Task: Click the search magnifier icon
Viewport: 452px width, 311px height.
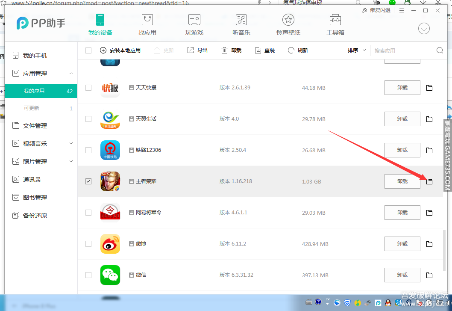Action: tap(440, 50)
